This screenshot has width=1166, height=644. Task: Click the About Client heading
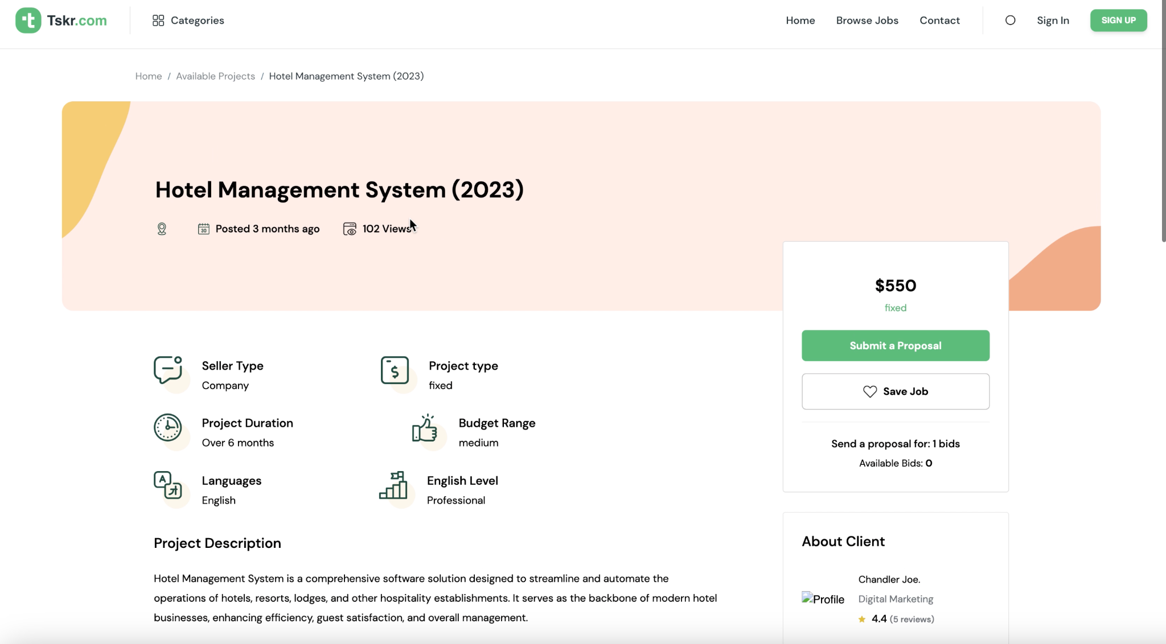pyautogui.click(x=843, y=542)
